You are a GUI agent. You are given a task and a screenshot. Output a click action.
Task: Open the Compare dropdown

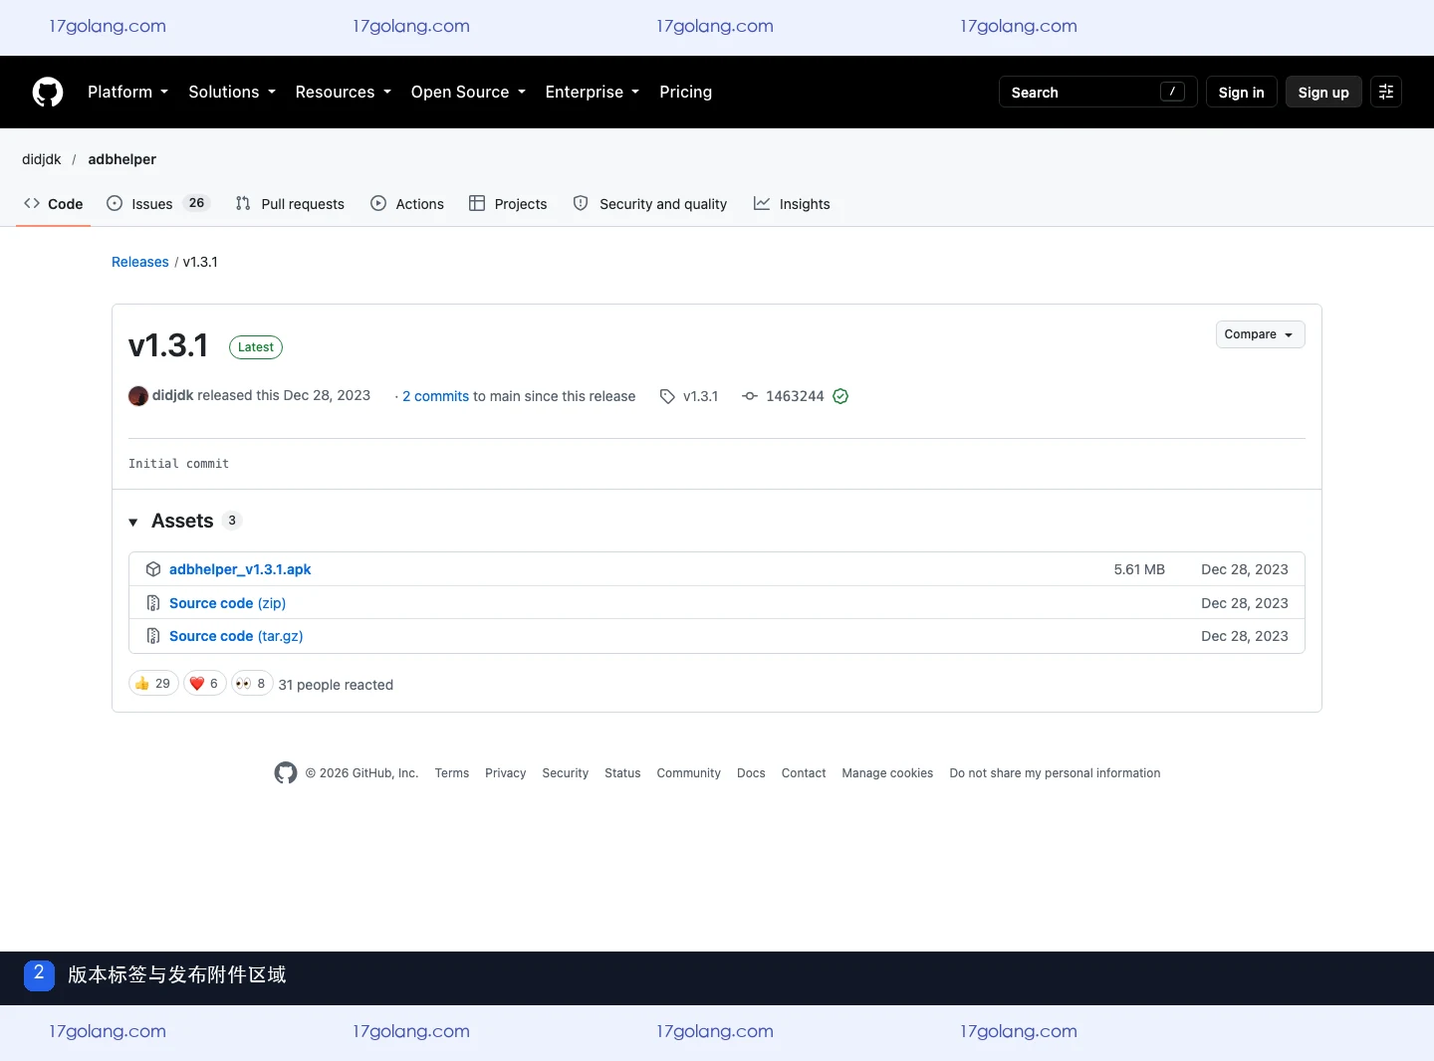point(1260,334)
